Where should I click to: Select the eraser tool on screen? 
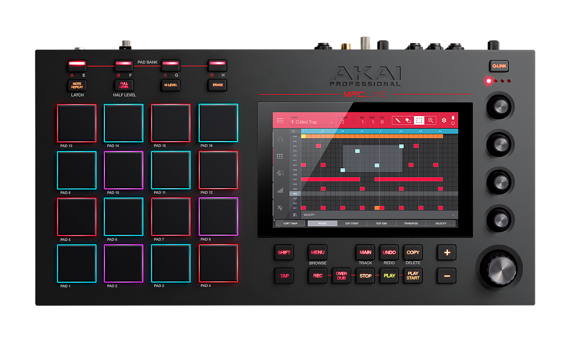pyautogui.click(x=408, y=121)
